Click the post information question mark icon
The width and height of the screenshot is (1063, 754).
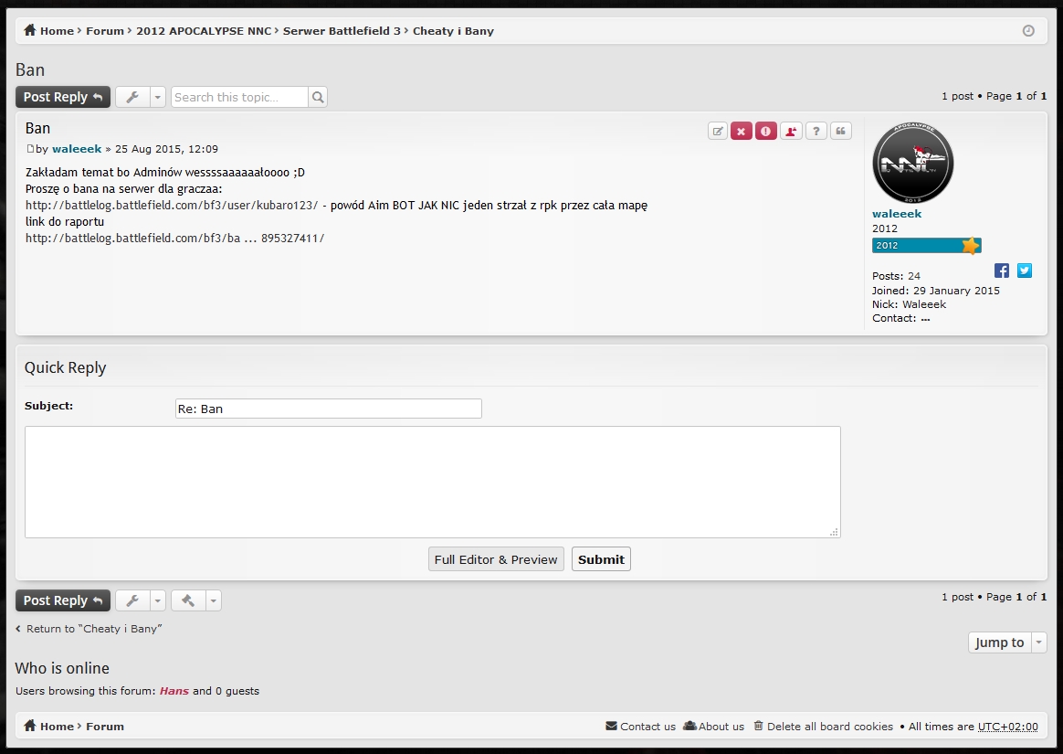816,131
